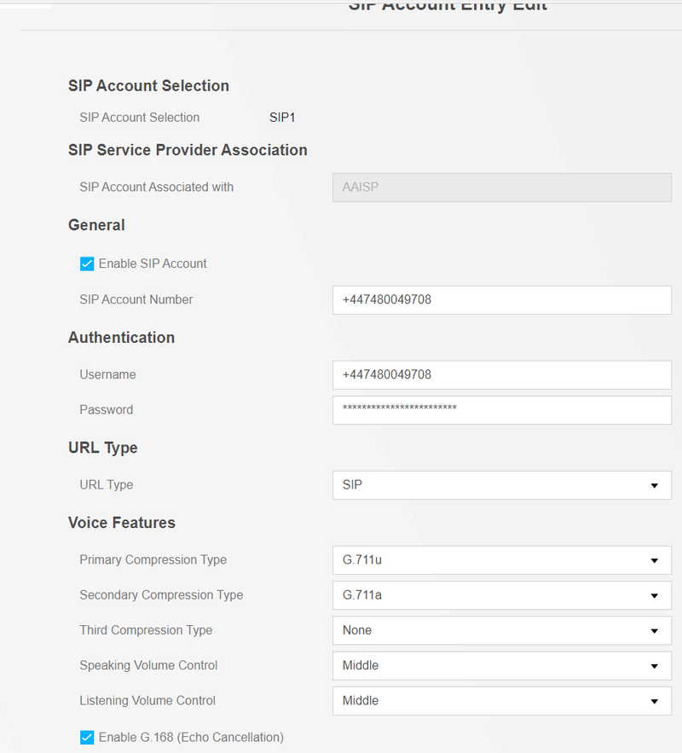Open the Speaking Volume Control dropdown
The width and height of the screenshot is (682, 753).
[x=501, y=665]
